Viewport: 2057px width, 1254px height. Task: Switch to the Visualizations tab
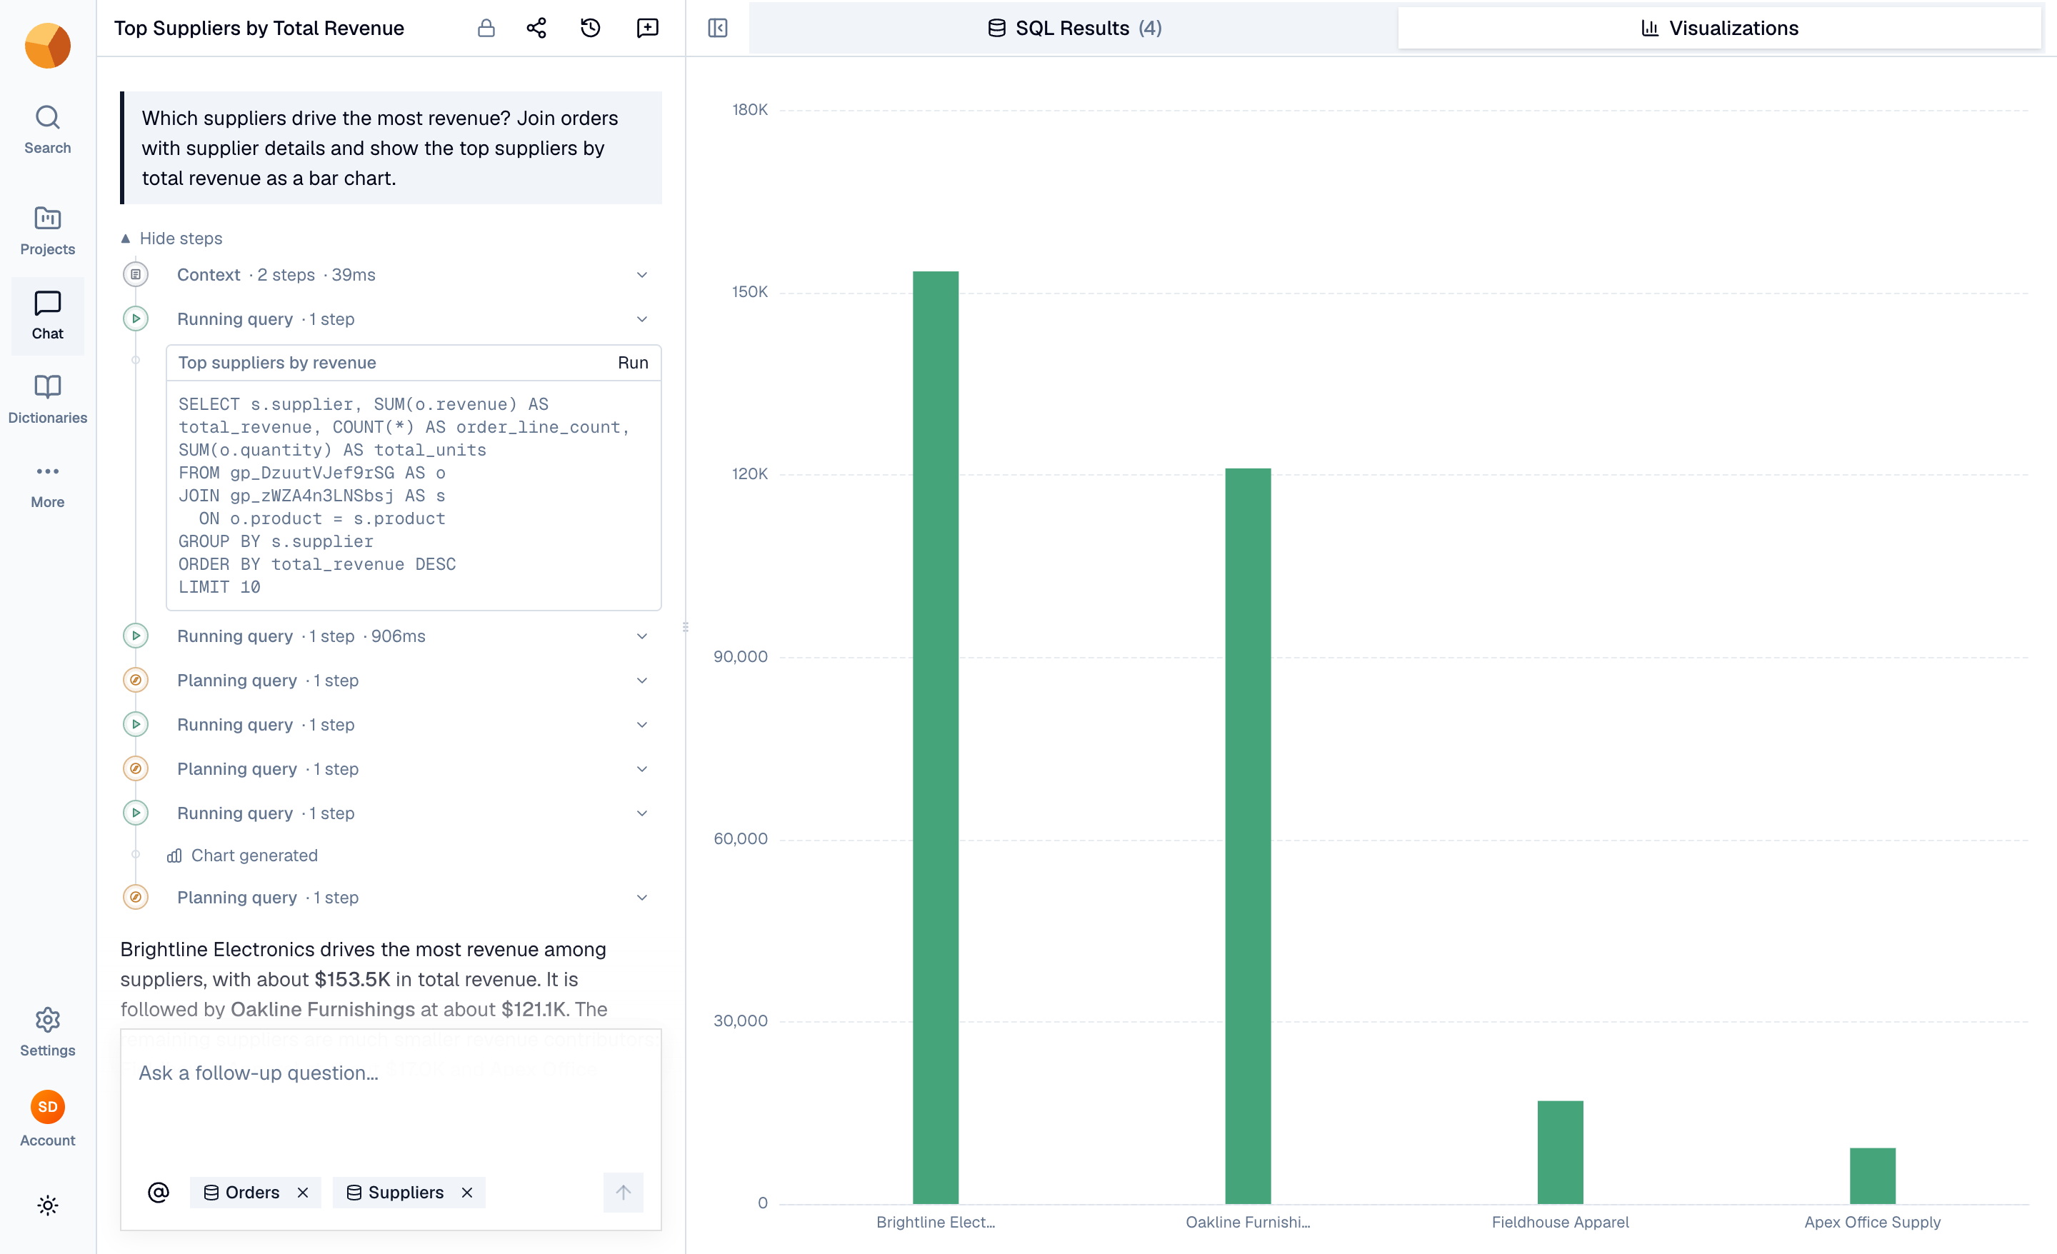point(1719,29)
